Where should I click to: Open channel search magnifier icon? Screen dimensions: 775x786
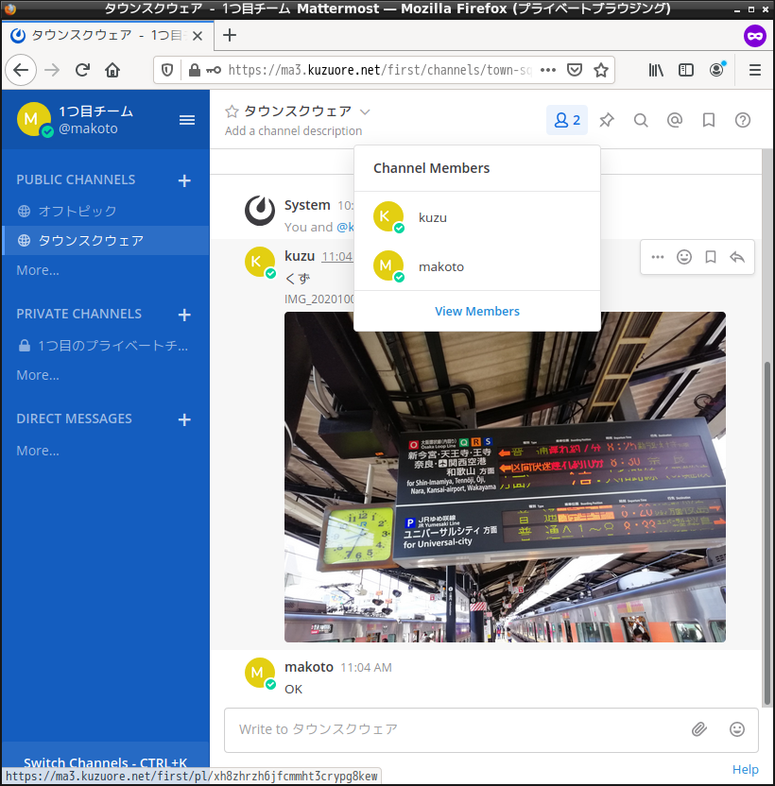[x=641, y=120]
